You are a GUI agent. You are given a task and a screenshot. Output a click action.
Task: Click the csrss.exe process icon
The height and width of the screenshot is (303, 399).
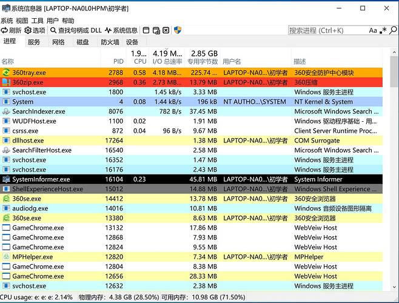click(x=6, y=131)
